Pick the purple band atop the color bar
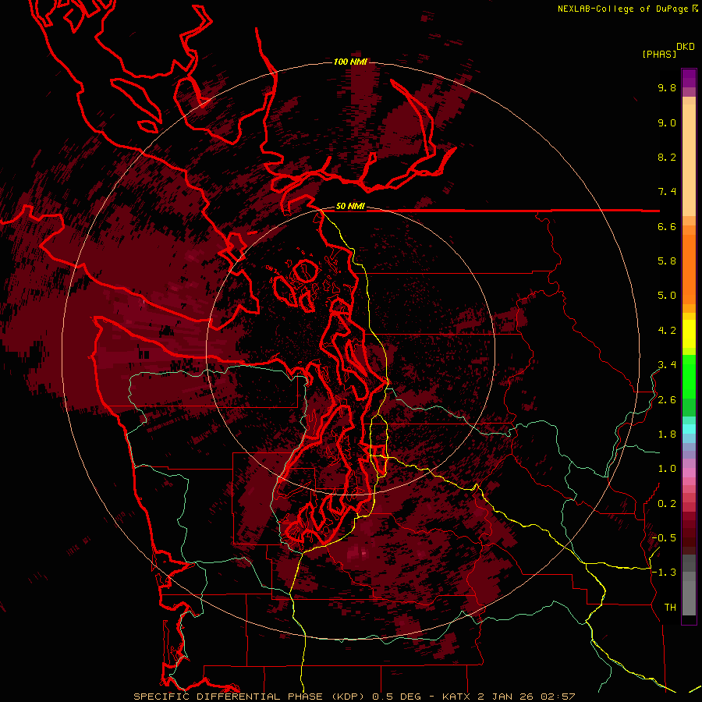 [x=689, y=78]
